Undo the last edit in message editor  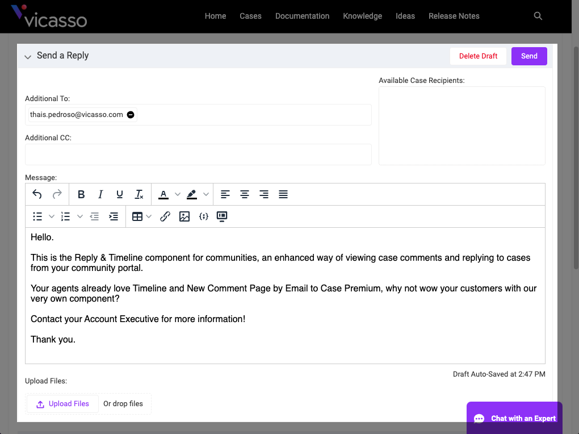37,194
